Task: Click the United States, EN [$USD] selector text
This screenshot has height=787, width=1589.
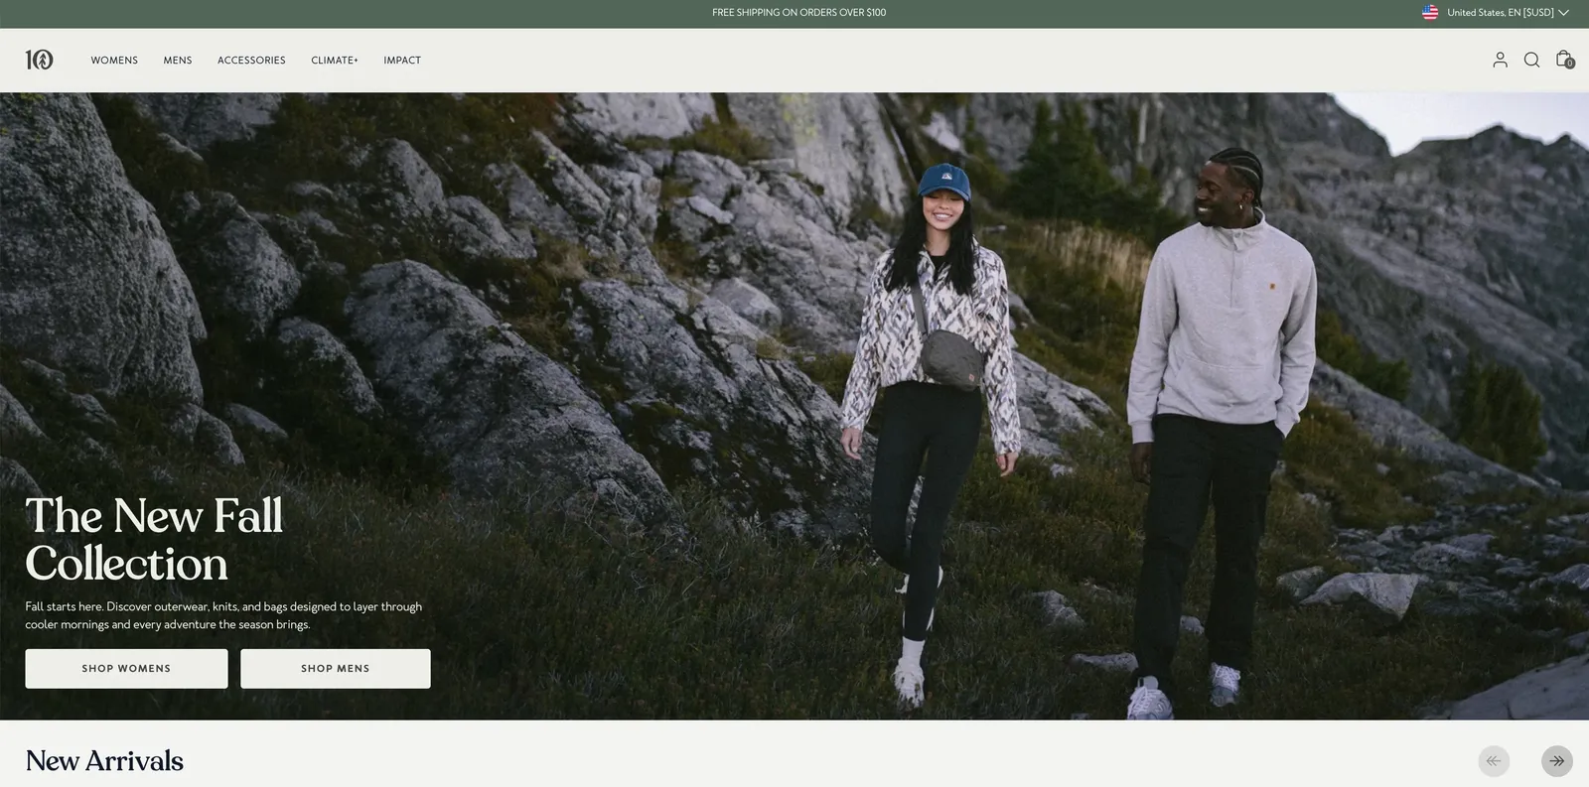Action: [1500, 13]
